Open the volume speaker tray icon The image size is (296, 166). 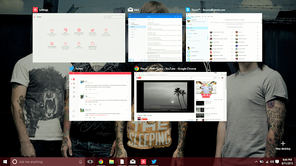coord(272,162)
